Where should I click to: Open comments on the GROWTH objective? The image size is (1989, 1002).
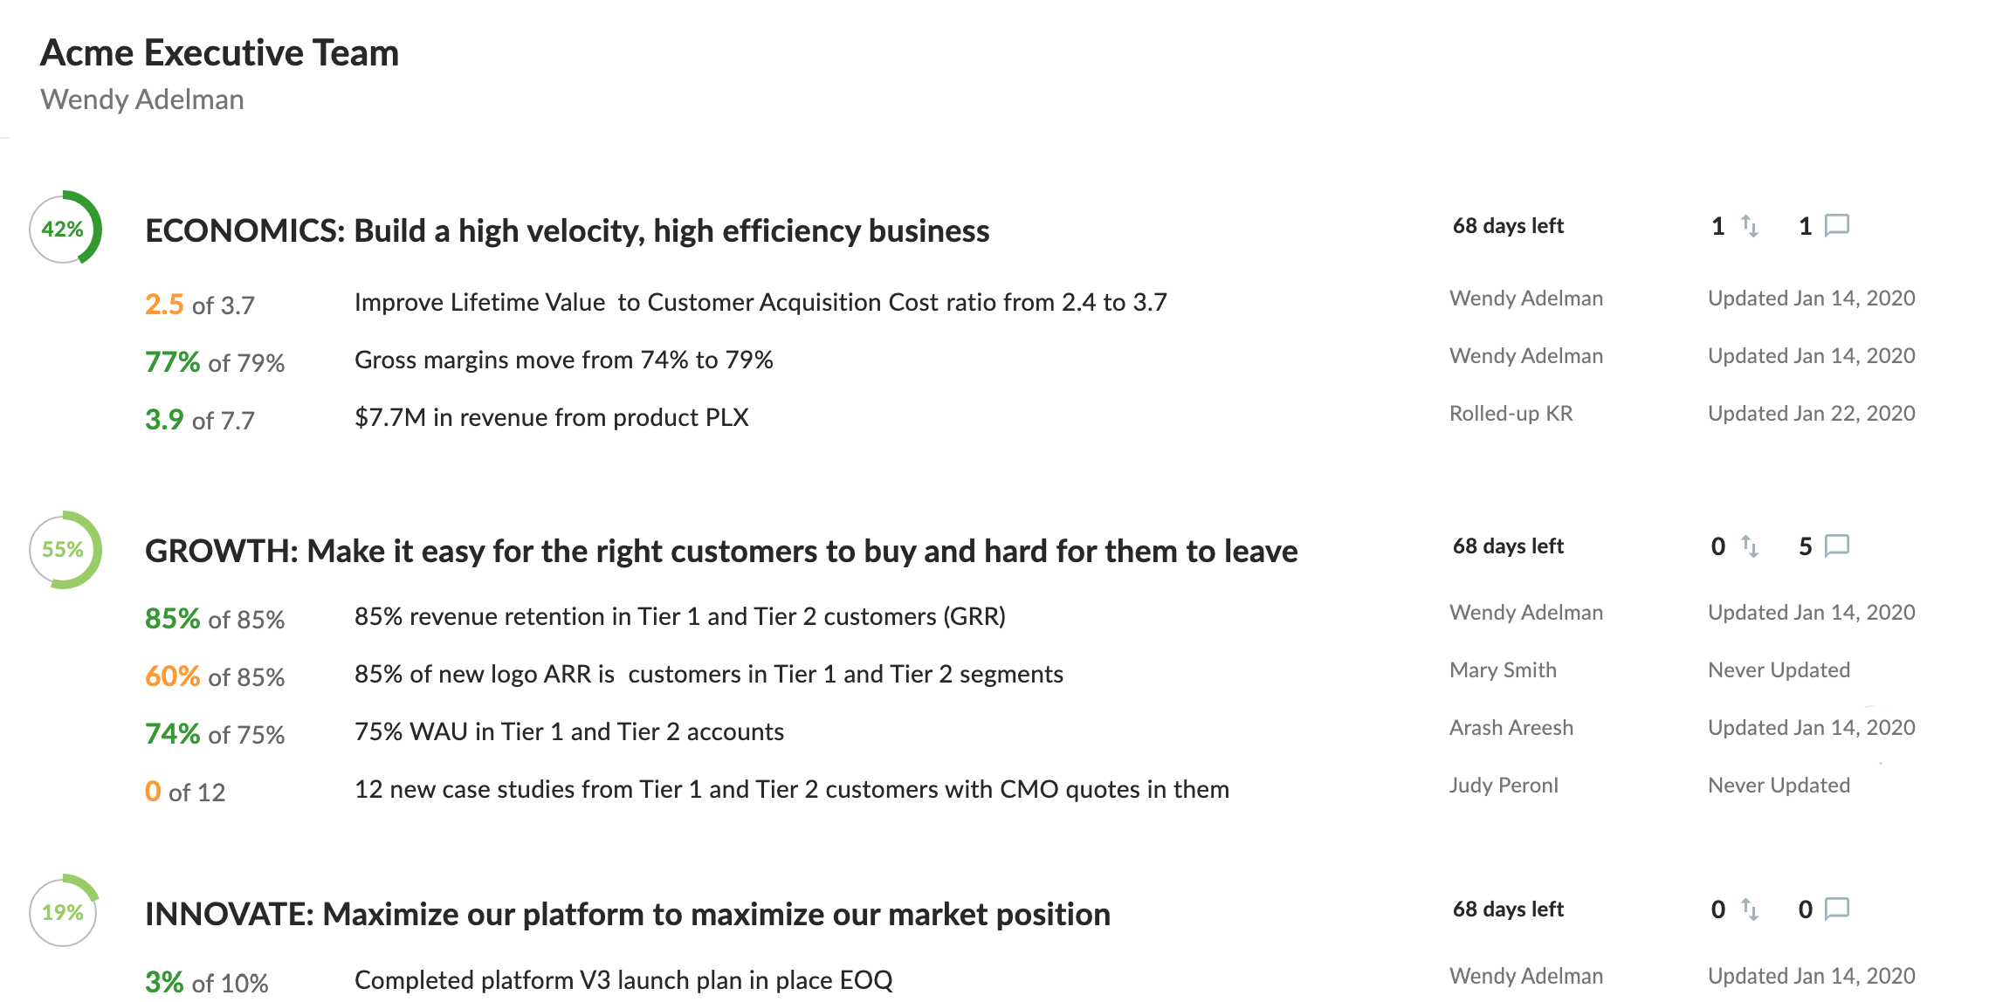tap(1837, 546)
